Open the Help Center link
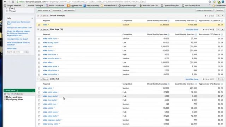This screenshot has width=226, height=127. click(12, 48)
